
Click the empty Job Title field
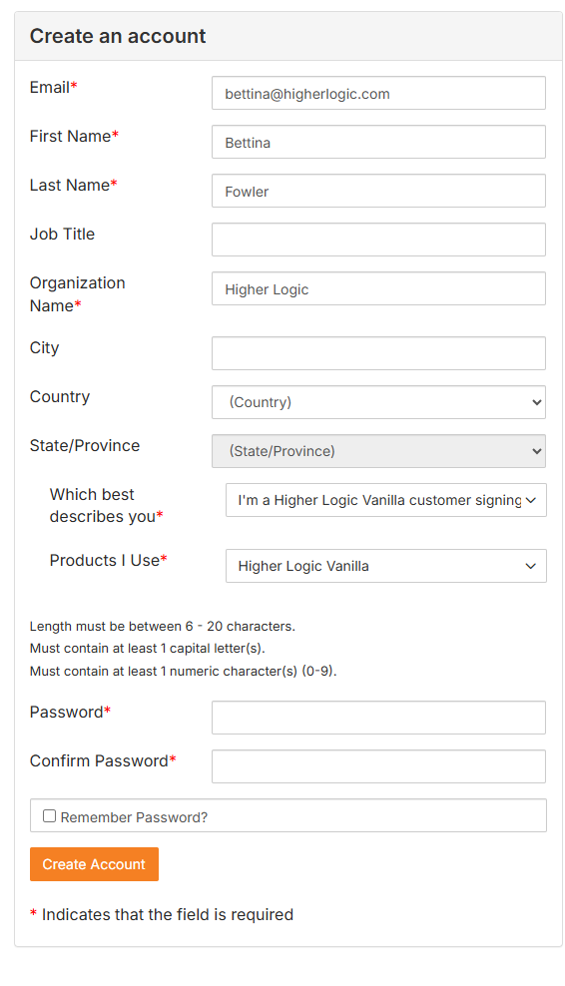[x=378, y=240]
